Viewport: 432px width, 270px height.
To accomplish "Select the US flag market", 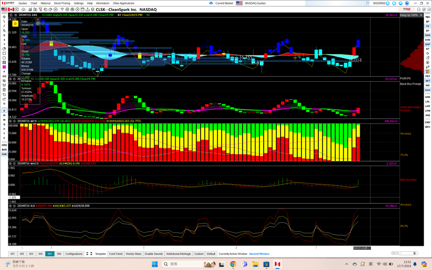I will (4, 9).
